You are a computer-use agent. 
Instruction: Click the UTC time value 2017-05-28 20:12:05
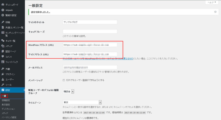(94, 113)
